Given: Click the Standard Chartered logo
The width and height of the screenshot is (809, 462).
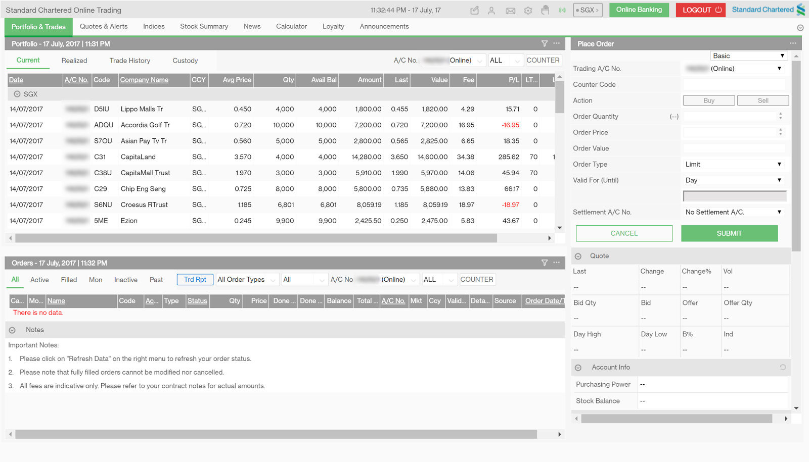Looking at the screenshot, I should (x=769, y=10).
